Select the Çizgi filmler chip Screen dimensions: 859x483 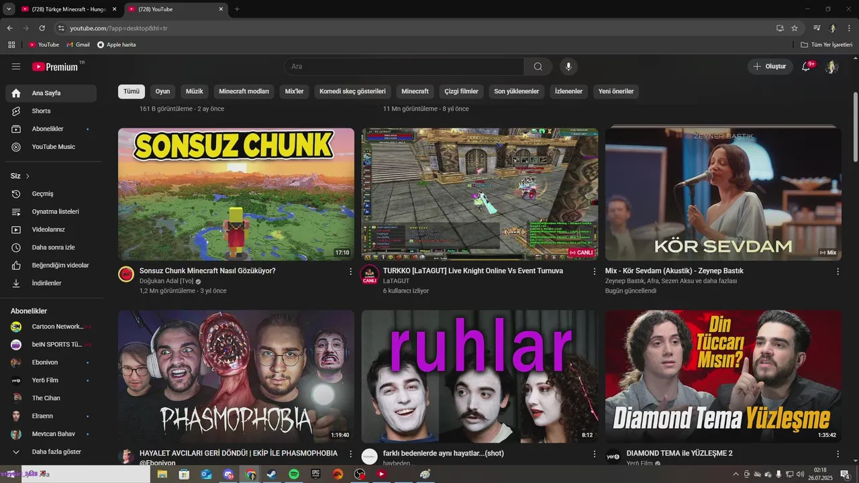click(462, 91)
